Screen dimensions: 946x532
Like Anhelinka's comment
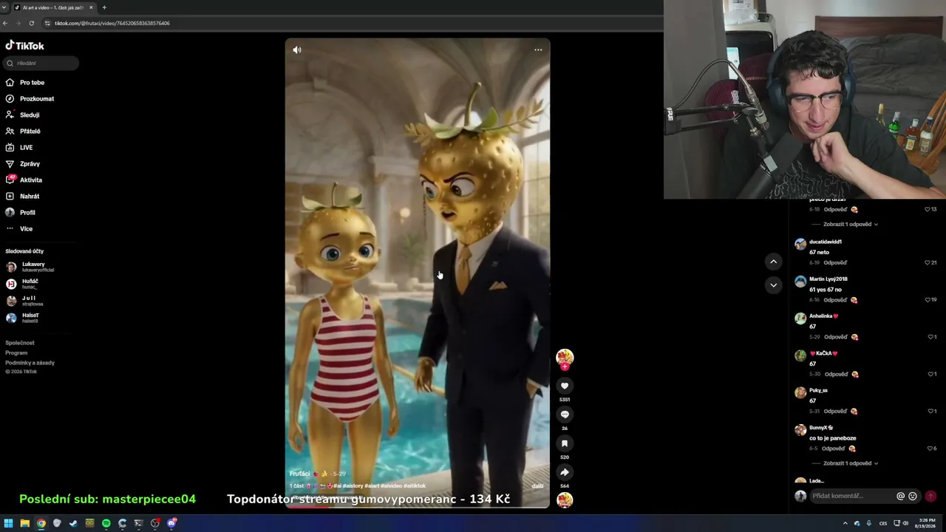tap(931, 337)
